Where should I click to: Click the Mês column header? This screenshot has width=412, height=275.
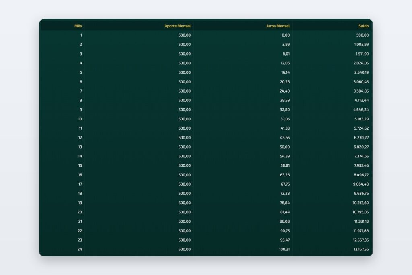(78, 26)
